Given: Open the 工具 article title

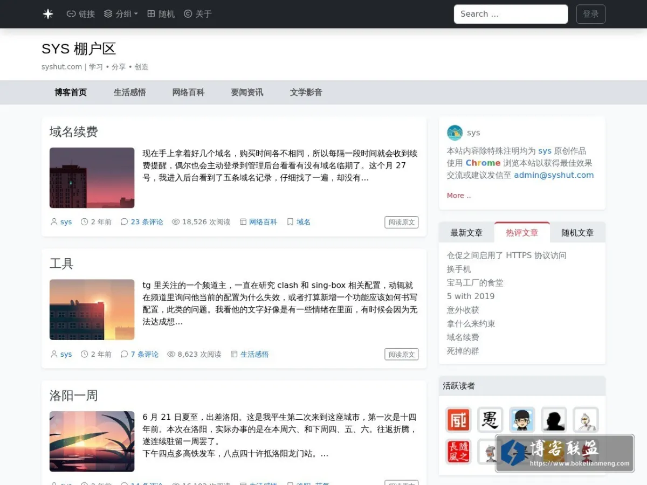Looking at the screenshot, I should click(x=61, y=264).
